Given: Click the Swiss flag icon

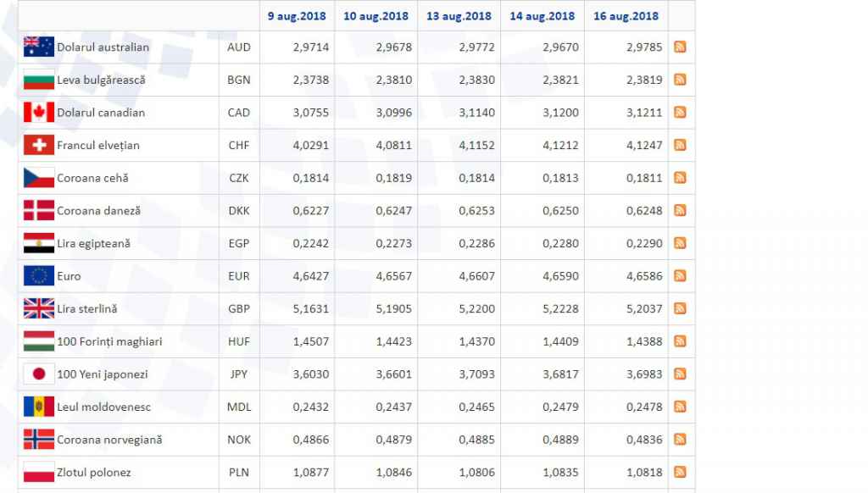Looking at the screenshot, I should [39, 145].
